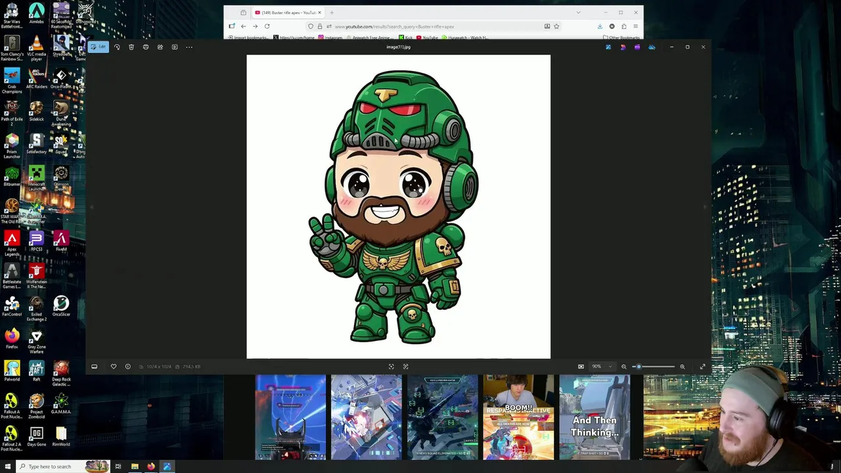Open the Aimlabs desktop shortcut
This screenshot has height=473, width=841.
click(x=36, y=14)
